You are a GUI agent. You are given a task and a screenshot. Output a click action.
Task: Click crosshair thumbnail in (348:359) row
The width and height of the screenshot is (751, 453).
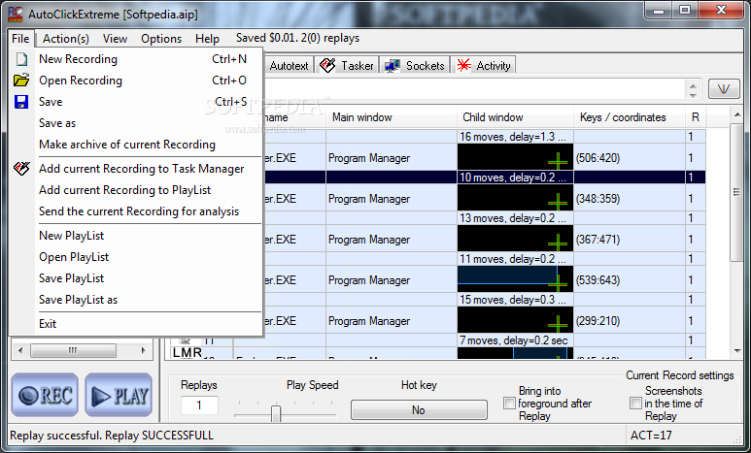(515, 198)
